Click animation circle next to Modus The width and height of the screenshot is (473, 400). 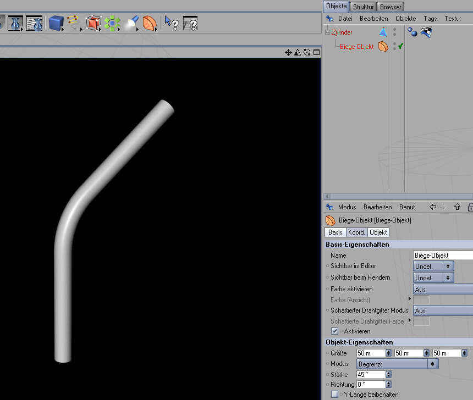(x=328, y=364)
